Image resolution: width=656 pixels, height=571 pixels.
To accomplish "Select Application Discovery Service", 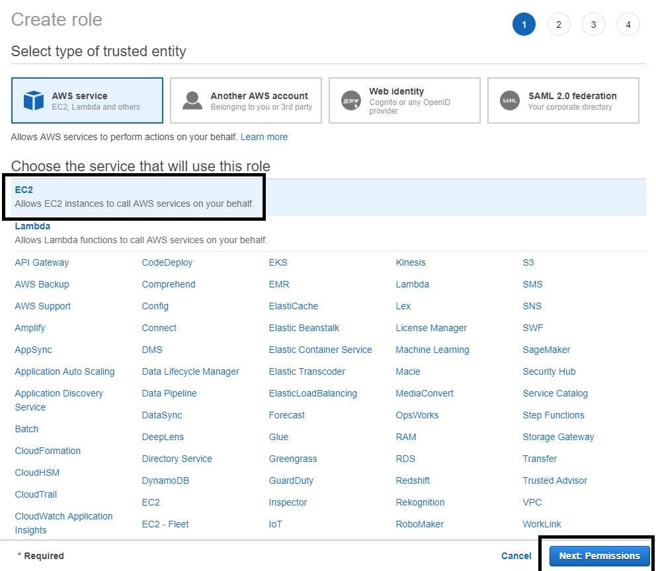I will pyautogui.click(x=59, y=400).
